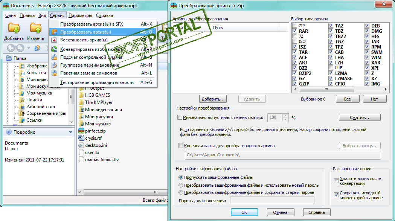Expand the Изображения tree node
The height and width of the screenshot is (221, 395).
tap(15, 66)
